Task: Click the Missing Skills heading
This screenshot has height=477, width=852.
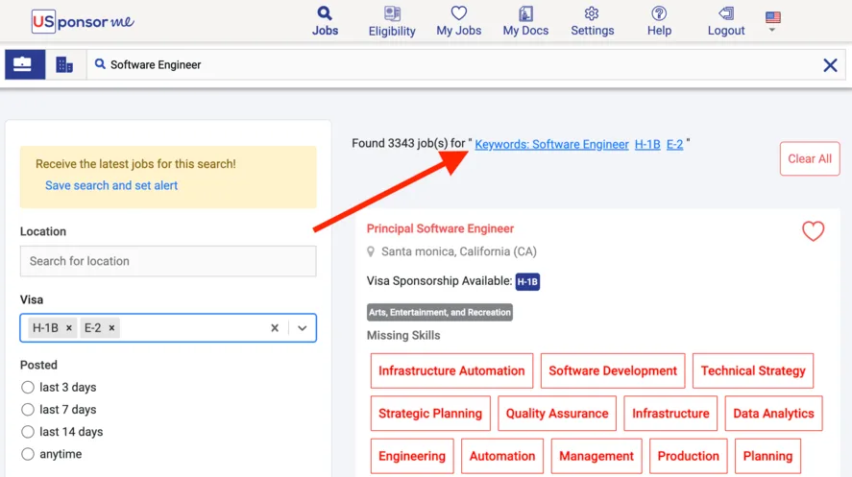Action: 403,335
